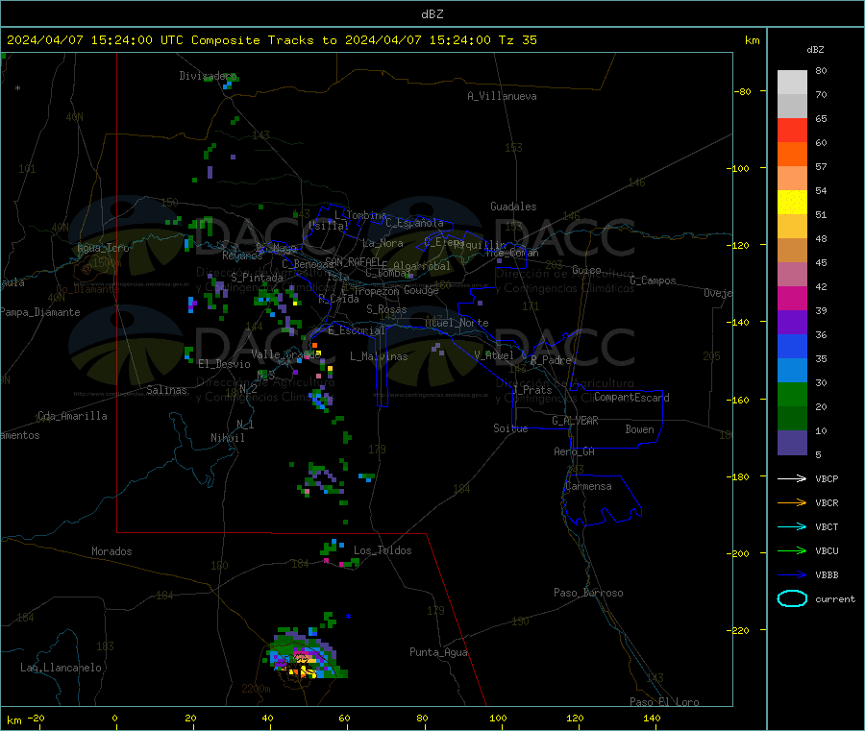Viewport: 865px width, 731px height.
Task: Pick the blue 35-36 dBZ color swatch
Action: coord(792,346)
